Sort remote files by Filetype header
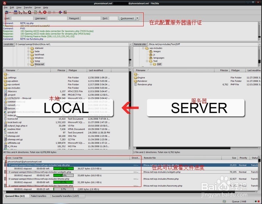 coord(237,70)
